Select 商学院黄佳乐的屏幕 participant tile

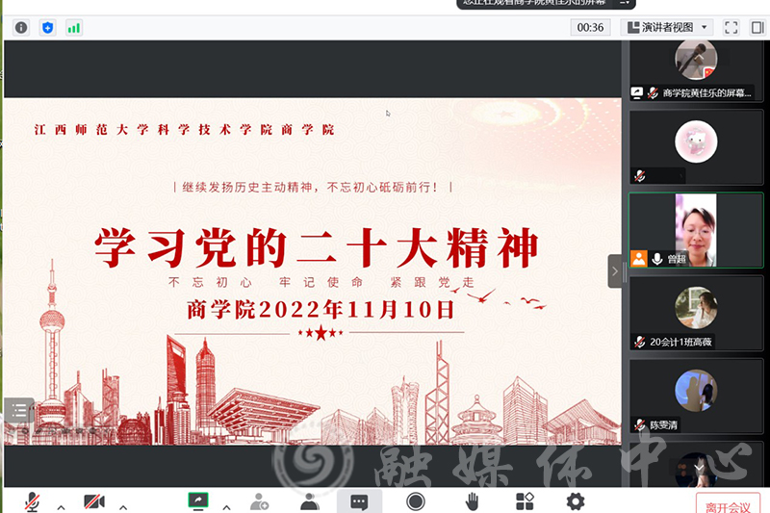pyautogui.click(x=696, y=71)
